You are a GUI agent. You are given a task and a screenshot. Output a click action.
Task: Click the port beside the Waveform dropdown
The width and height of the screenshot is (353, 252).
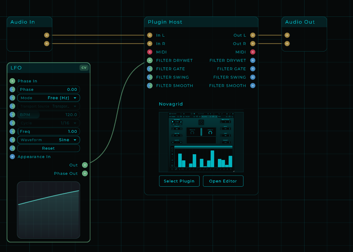12,140
